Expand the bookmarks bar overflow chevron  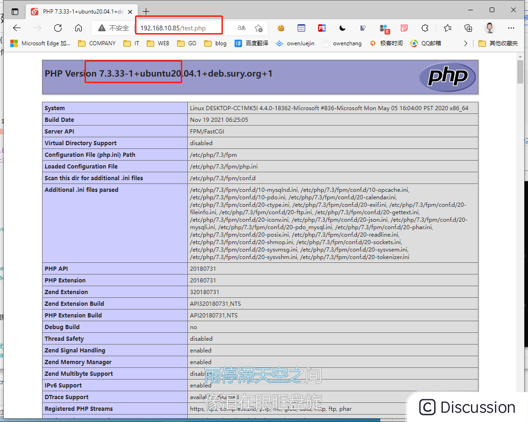pos(465,43)
